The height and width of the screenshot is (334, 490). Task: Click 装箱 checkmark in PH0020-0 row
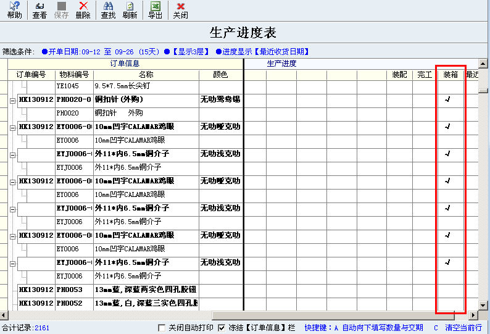tap(448, 99)
